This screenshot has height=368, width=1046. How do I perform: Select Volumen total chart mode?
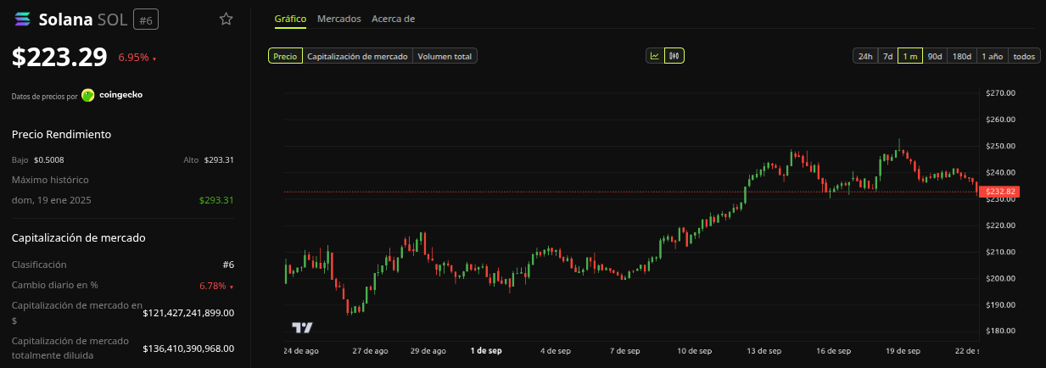(445, 56)
